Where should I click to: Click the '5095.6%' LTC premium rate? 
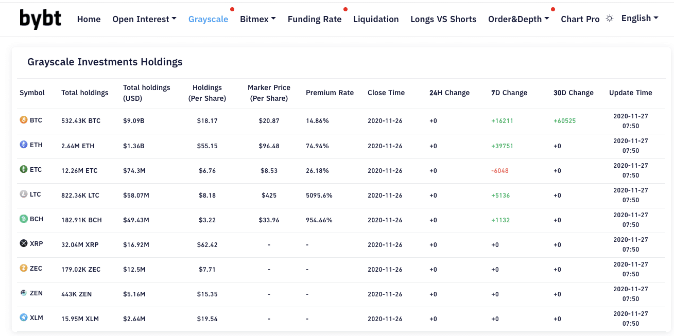pos(319,195)
